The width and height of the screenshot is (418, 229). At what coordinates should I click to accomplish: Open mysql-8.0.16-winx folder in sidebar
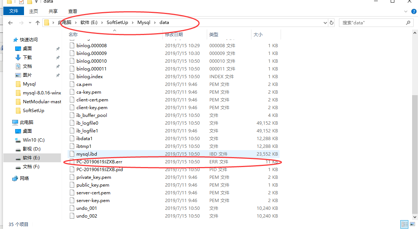click(42, 93)
